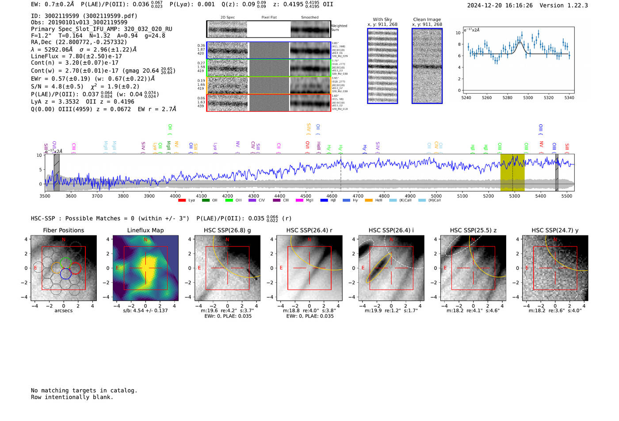The width and height of the screenshot is (619, 421).
Task: Click the blue fiber circle in Fiber Positions
Action: pyautogui.click(x=66, y=274)
